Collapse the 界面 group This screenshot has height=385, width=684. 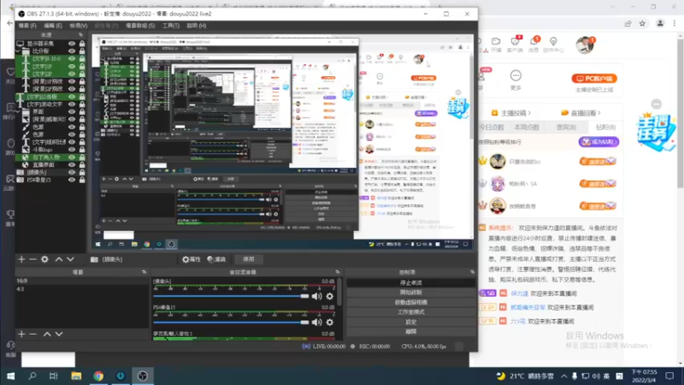coord(18,112)
